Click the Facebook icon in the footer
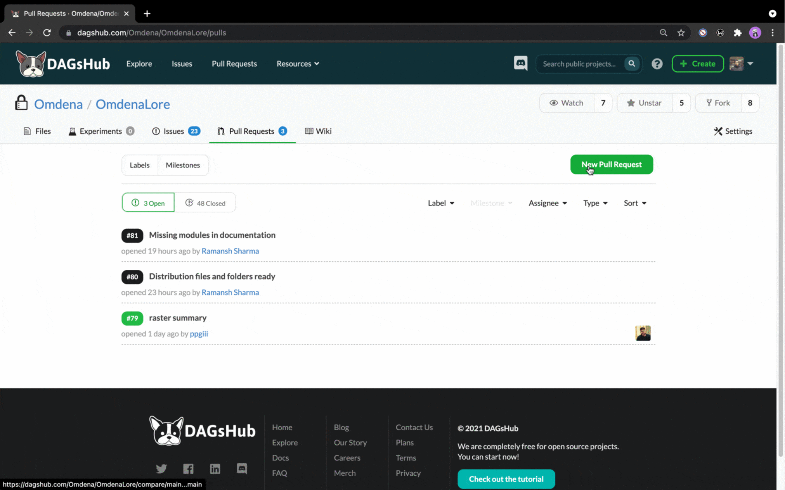This screenshot has height=490, width=785. pos(188,469)
